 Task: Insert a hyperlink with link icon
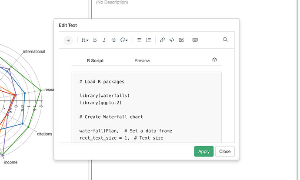pyautogui.click(x=162, y=40)
